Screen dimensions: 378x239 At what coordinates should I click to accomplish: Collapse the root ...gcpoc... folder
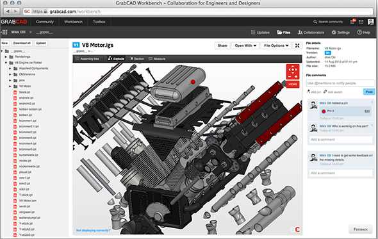click(2, 51)
